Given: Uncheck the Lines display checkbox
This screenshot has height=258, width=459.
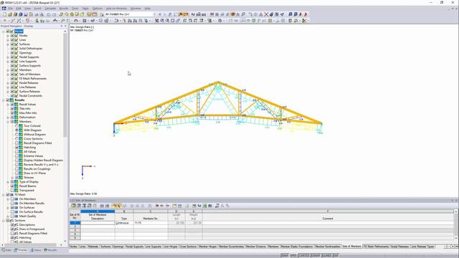Looking at the screenshot, I should 13,40.
